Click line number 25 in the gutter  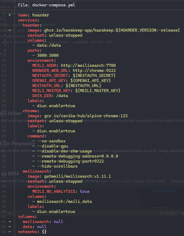click(x=4, y=136)
